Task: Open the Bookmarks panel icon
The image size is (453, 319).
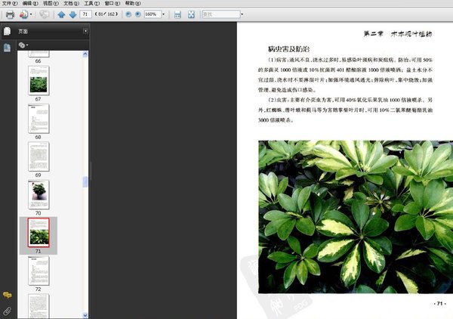Action: coord(8,48)
